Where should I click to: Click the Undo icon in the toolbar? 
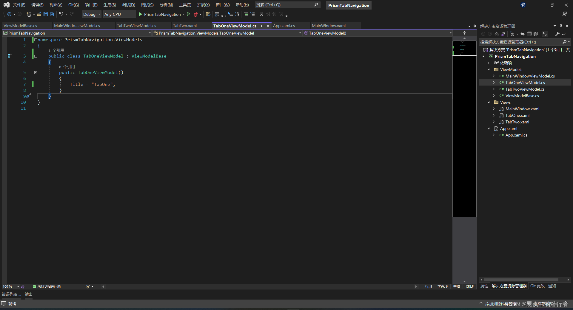click(61, 14)
